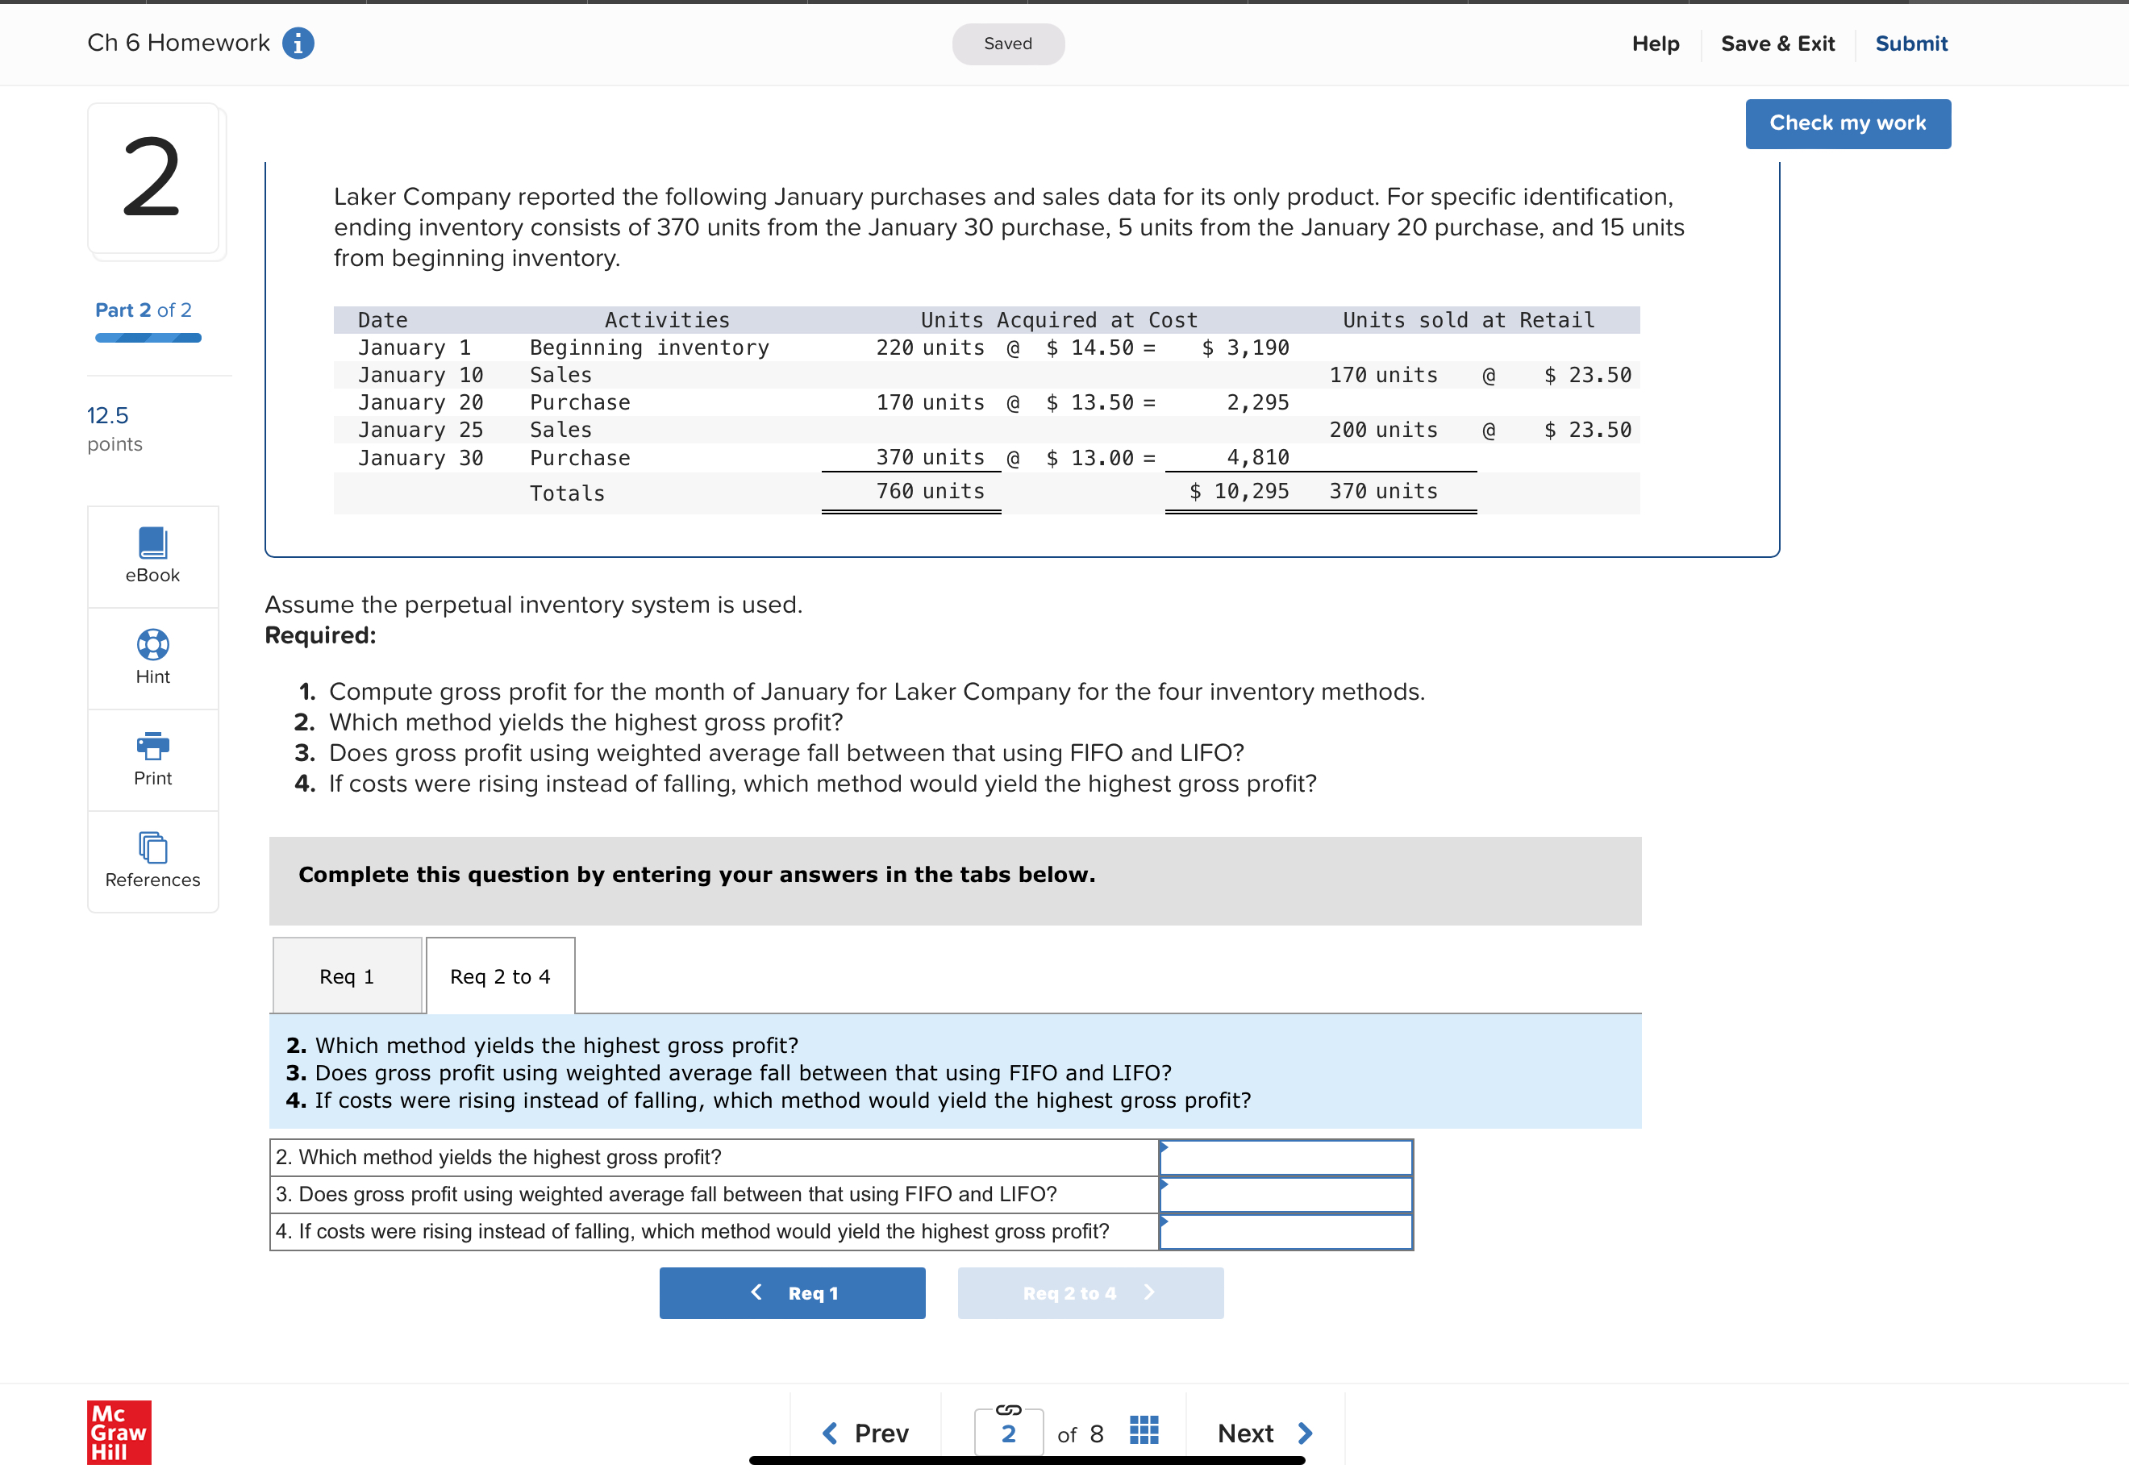Click the info icon beside Ch 6 Homework
Screen dimensions: 2129x1477
tap(297, 44)
